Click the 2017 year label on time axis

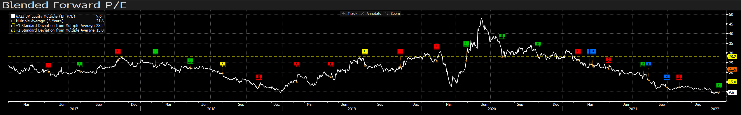tap(74, 109)
